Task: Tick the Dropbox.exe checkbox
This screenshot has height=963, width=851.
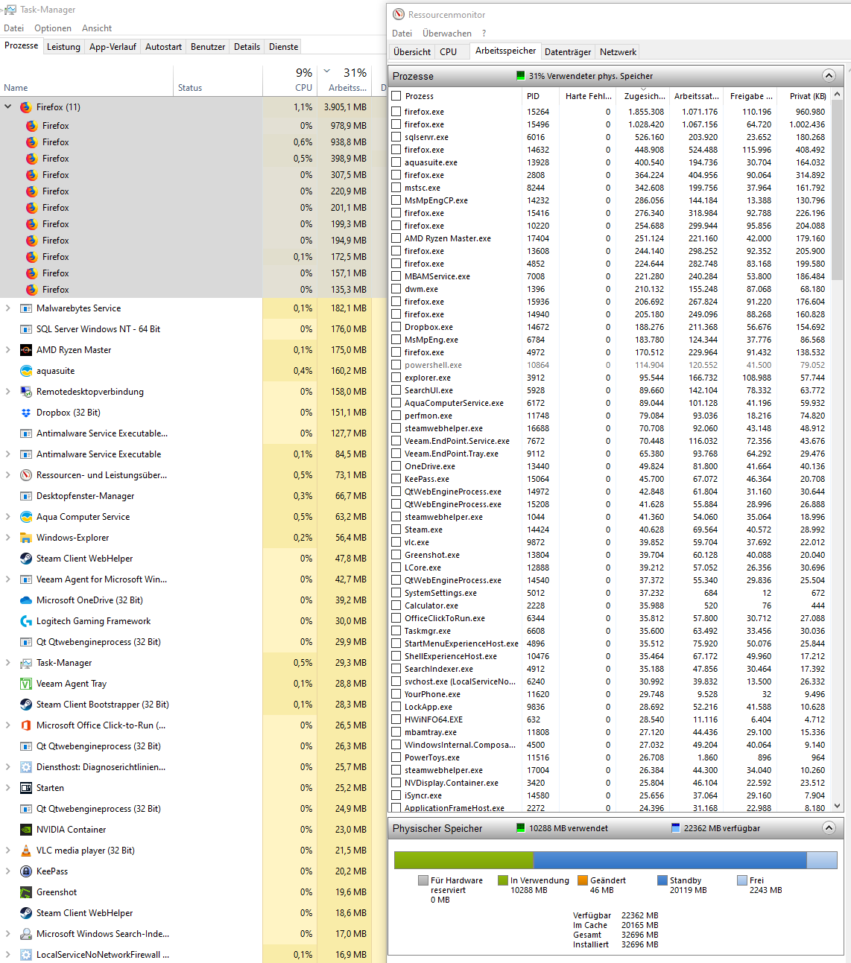Action: click(x=396, y=327)
